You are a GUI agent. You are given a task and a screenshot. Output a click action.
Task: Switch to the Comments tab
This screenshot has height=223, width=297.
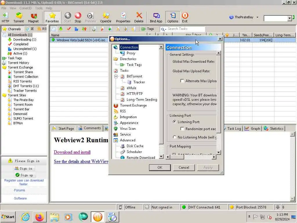coord(90,128)
